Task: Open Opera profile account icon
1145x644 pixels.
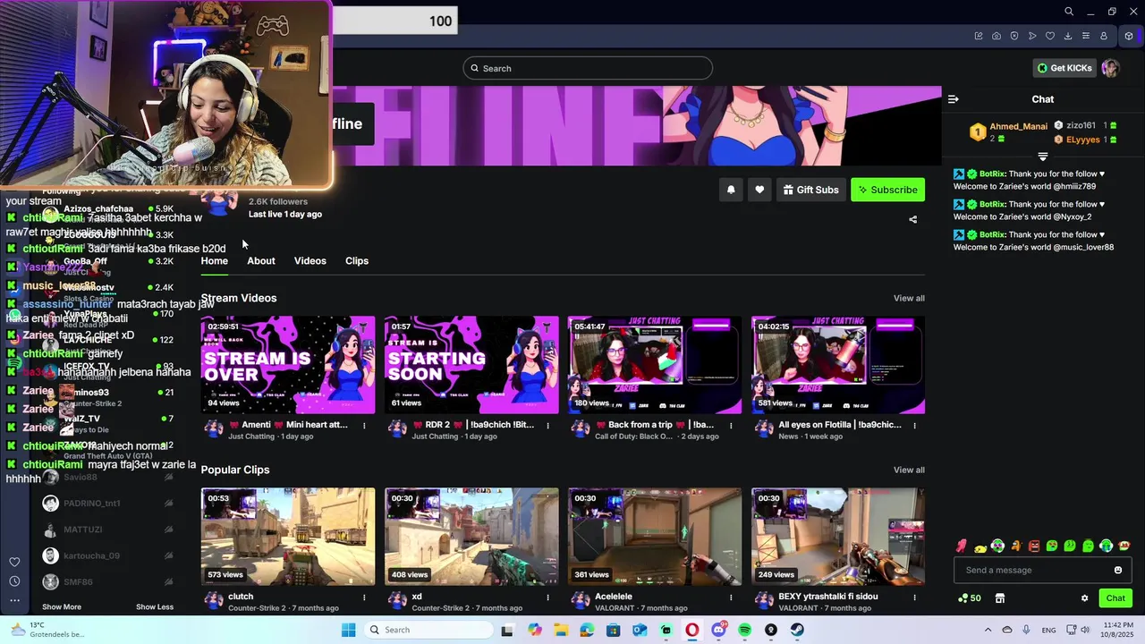Action: tap(1104, 36)
